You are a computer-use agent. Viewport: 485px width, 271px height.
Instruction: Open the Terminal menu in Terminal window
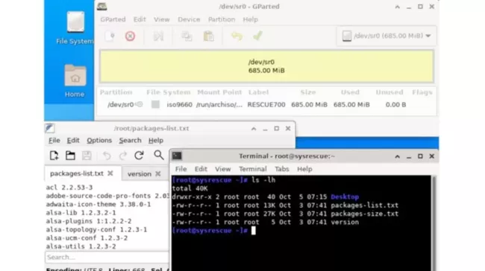[x=253, y=169]
